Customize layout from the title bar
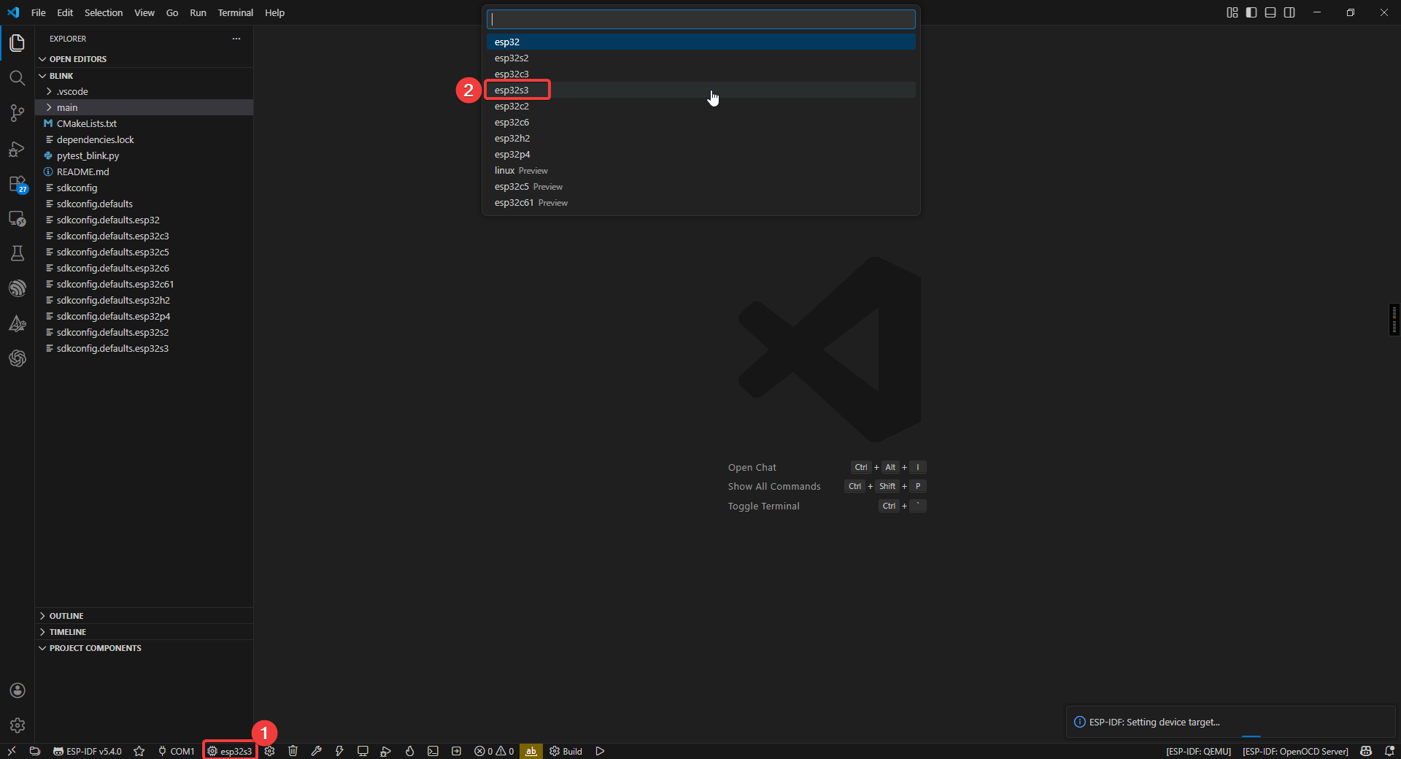1401x759 pixels. point(1232,12)
